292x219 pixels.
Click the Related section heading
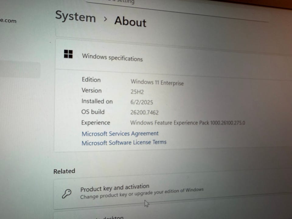[x=64, y=171]
